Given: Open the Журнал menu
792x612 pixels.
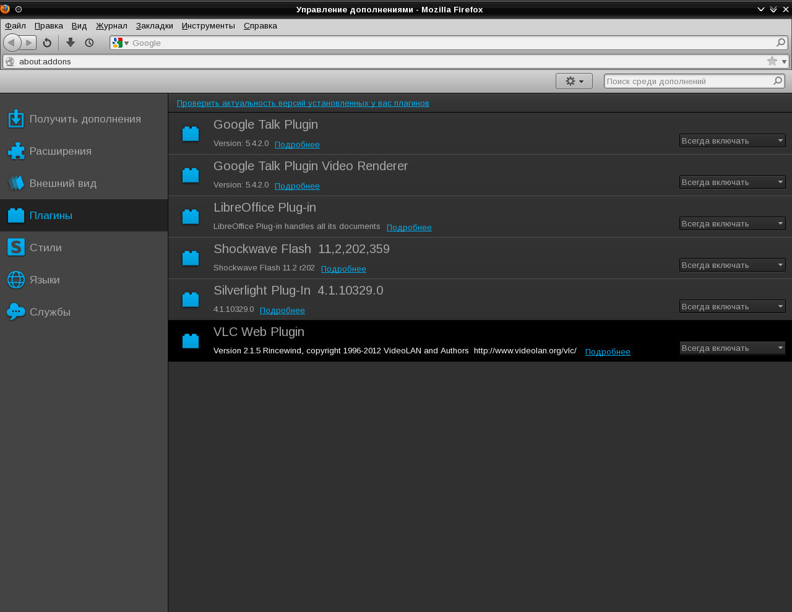Looking at the screenshot, I should click(111, 26).
